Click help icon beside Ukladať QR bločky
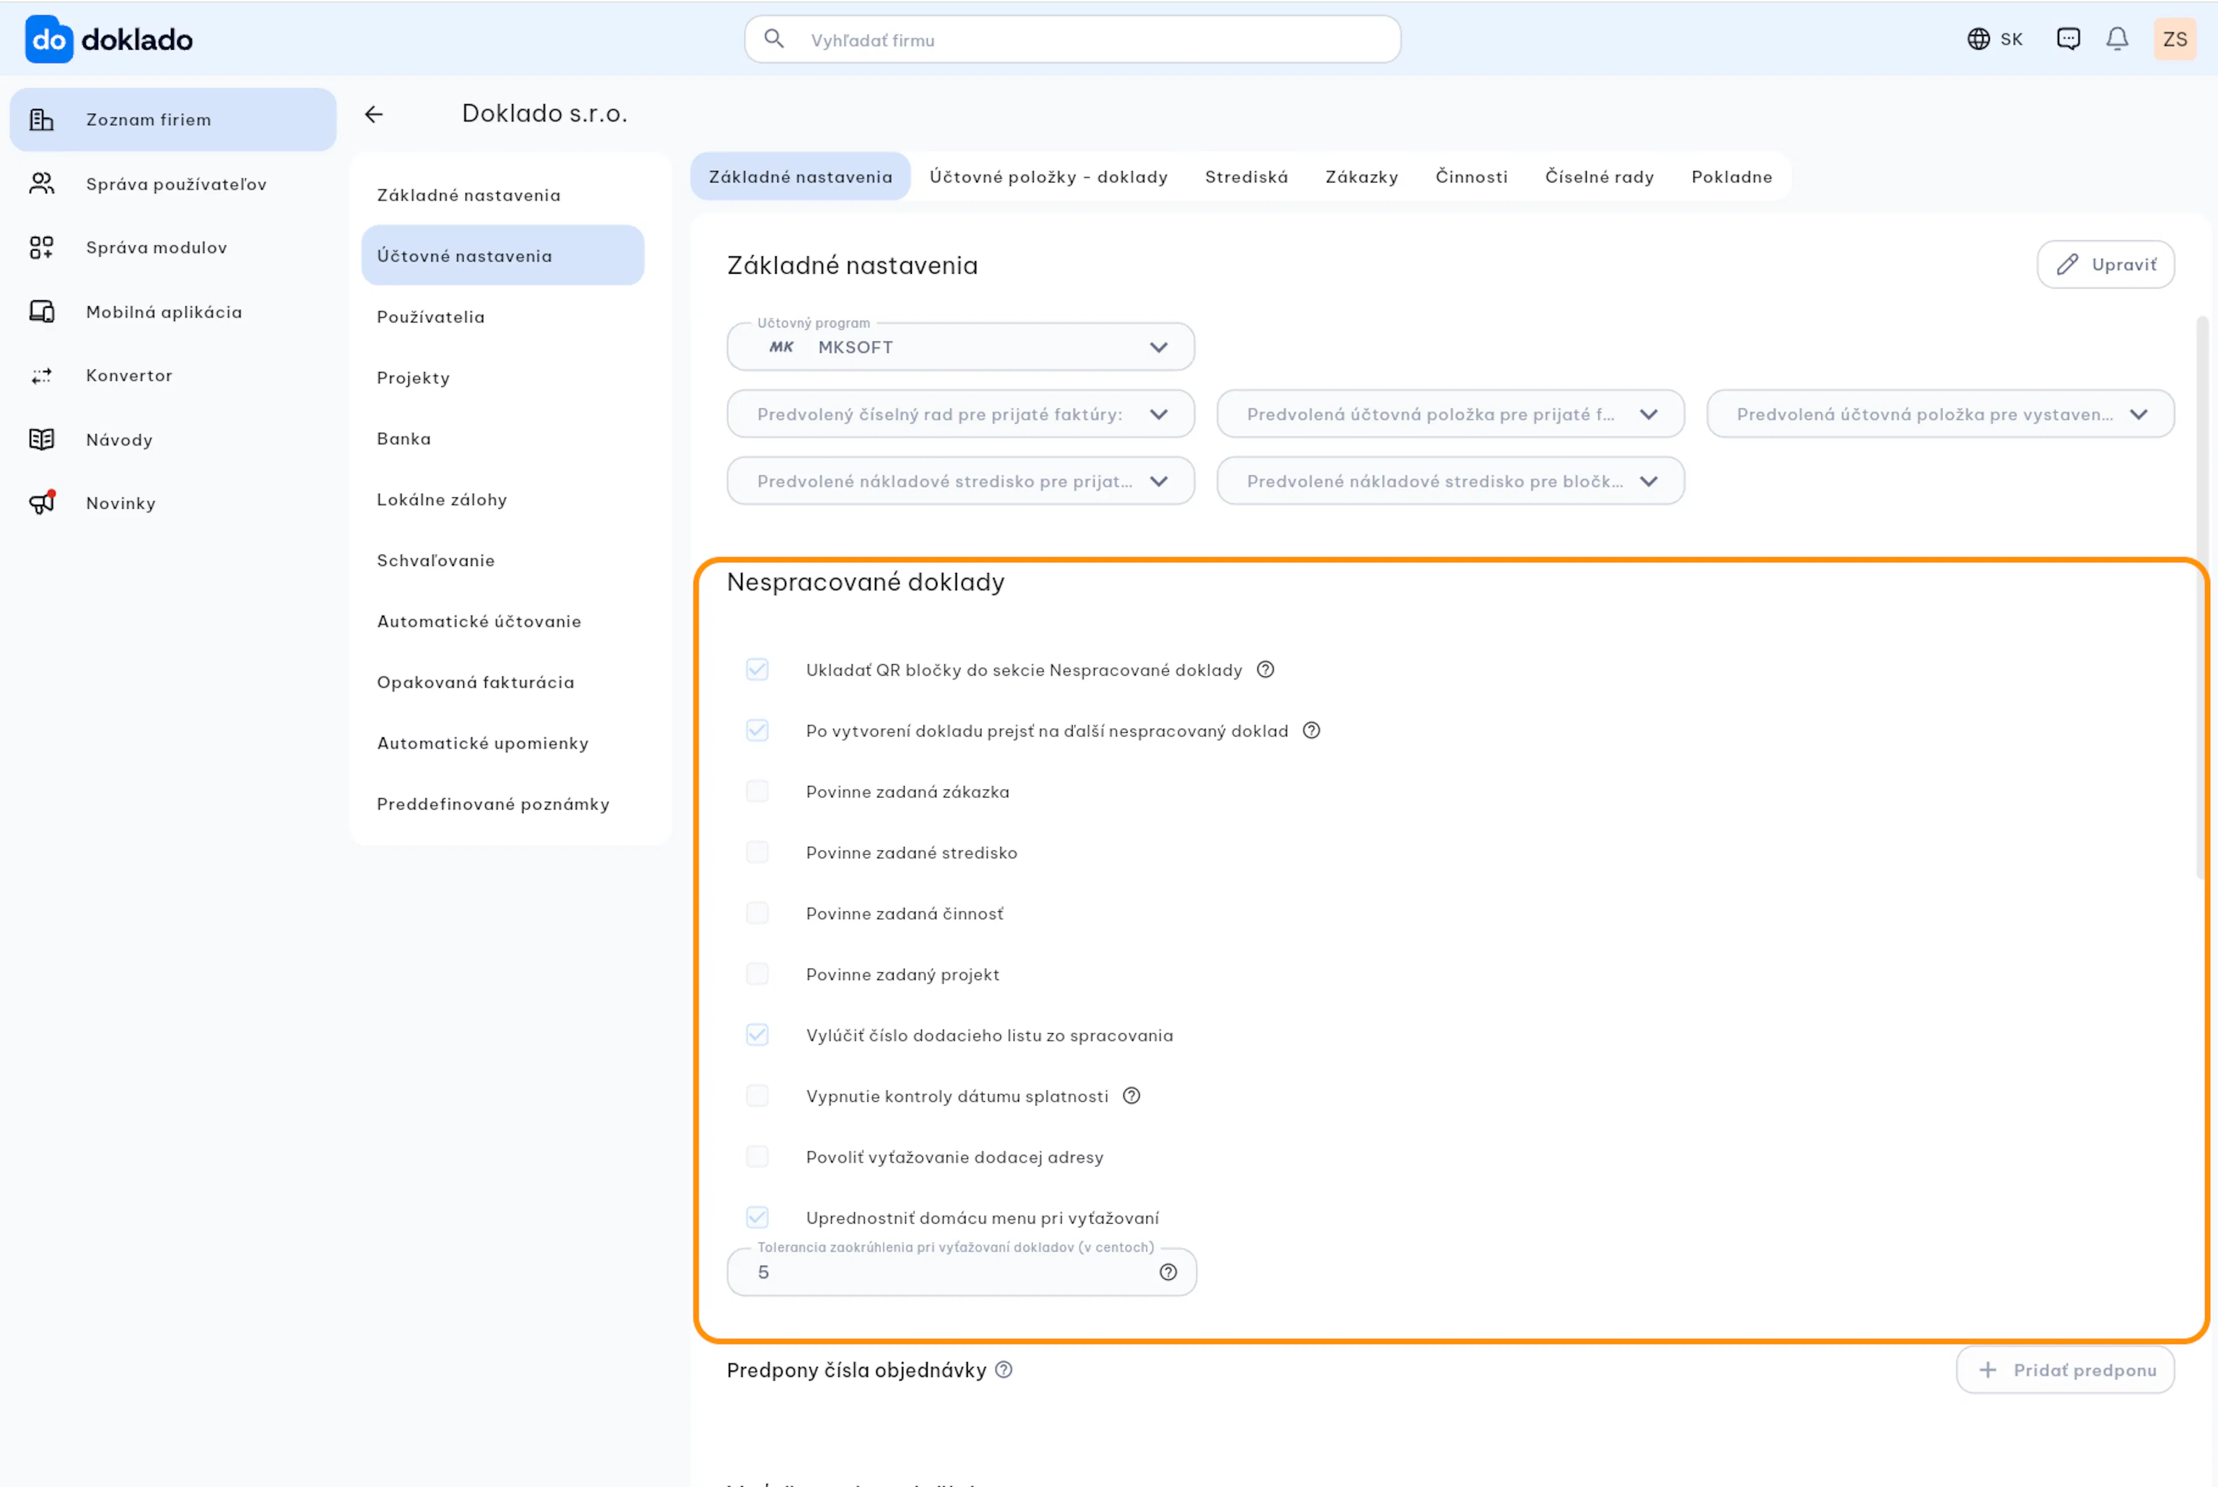Screen dimensions: 2218x1487 [x=1265, y=669]
